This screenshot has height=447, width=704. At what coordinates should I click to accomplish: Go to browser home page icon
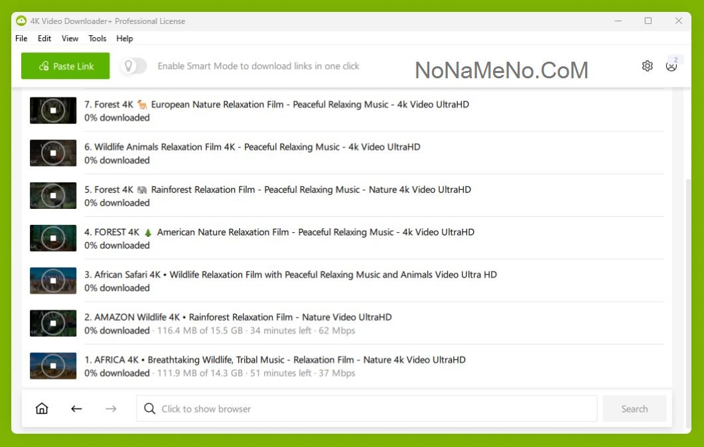pos(42,409)
